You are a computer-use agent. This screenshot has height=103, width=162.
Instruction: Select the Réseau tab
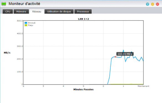coord(37,11)
